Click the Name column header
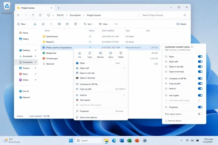The width and height of the screenshot is (218, 145). tap(47, 31)
